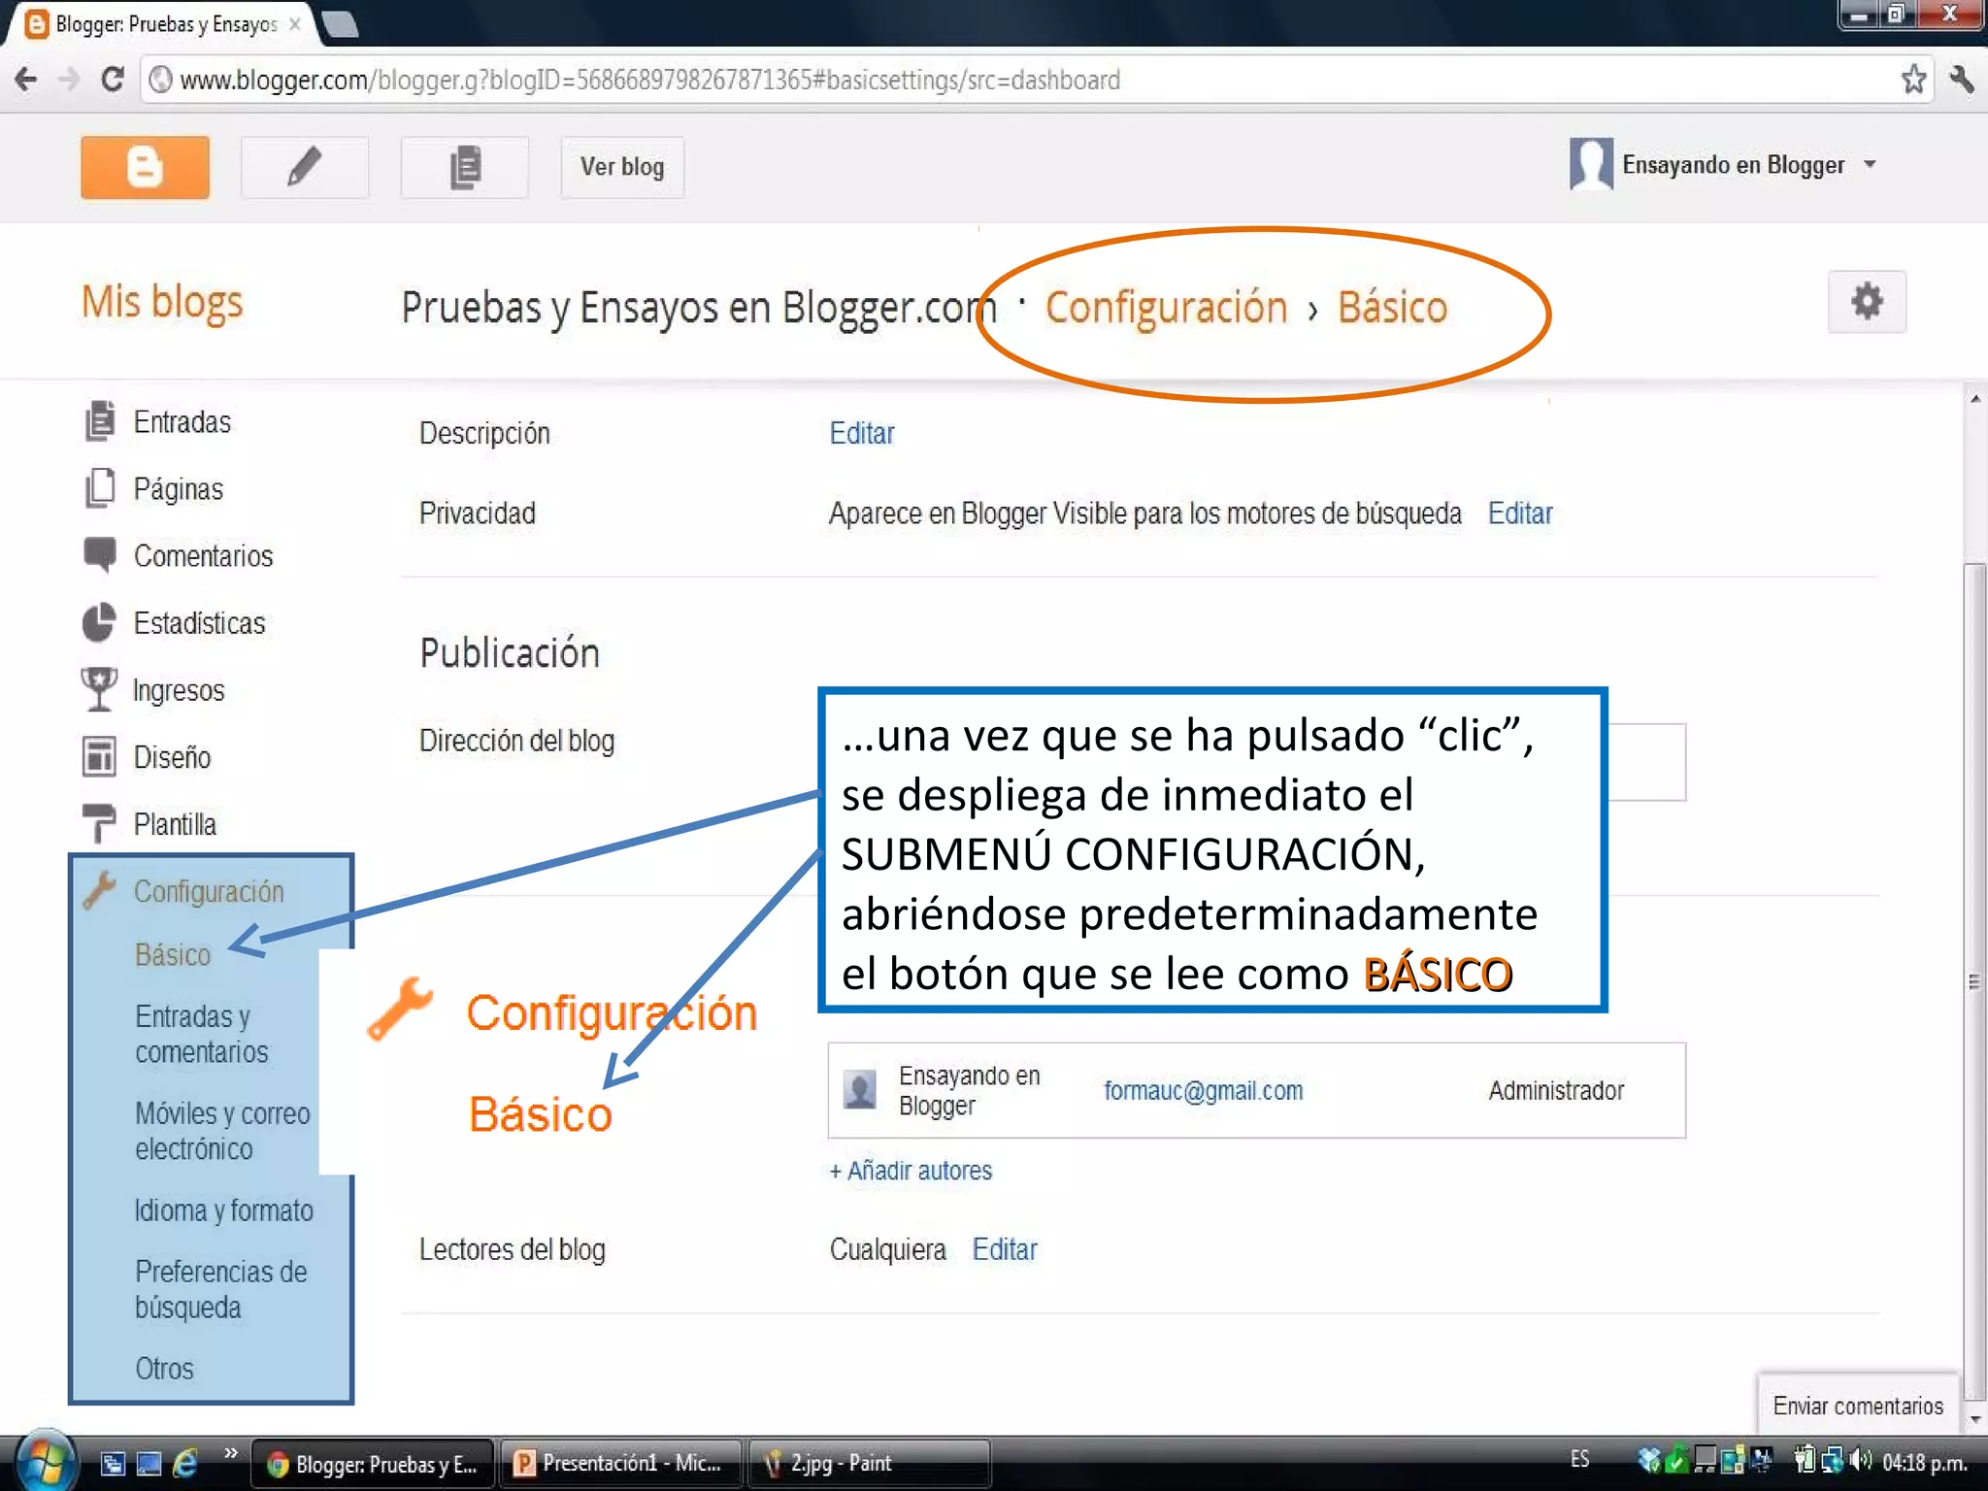1988x1491 pixels.
Task: Expand the Ensayando en Blogger account dropdown
Action: tap(1871, 165)
